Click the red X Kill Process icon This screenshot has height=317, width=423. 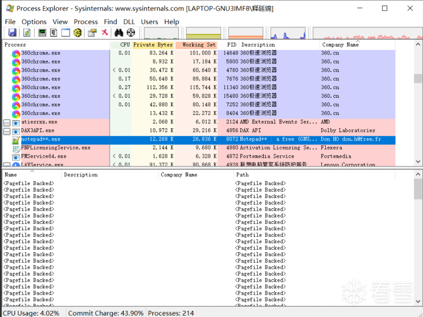104,32
